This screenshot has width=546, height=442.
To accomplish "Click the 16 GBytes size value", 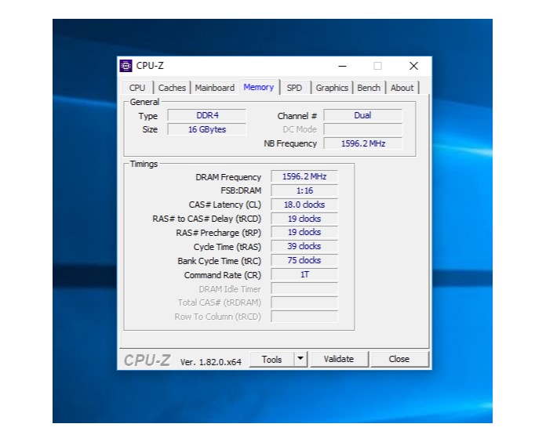I will click(207, 129).
